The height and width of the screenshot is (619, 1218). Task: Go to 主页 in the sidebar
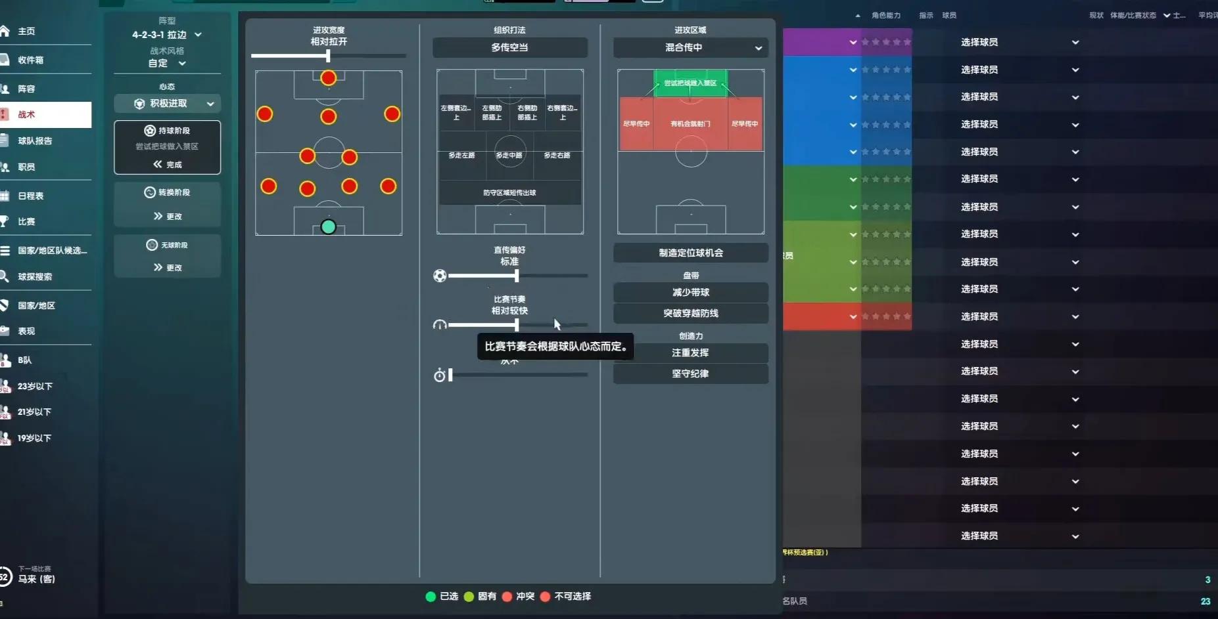tap(27, 32)
